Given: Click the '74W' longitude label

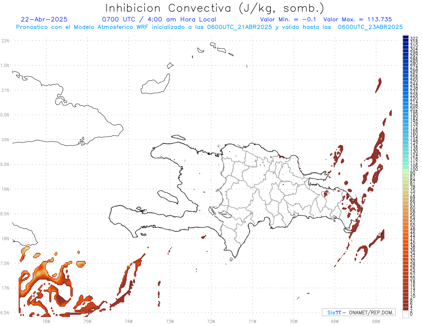Looking at the screenshot, I should tap(129, 321).
